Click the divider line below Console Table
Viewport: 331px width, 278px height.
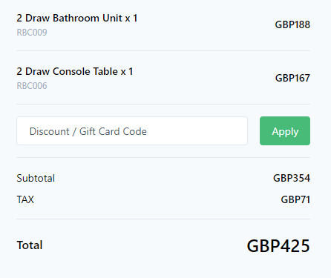(163, 104)
